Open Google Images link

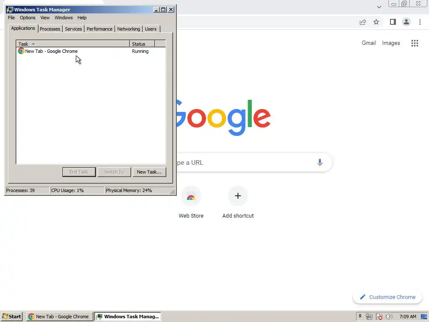391,43
